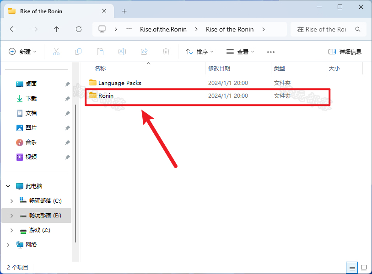Toggle the 详细信息 details pane

(345, 52)
